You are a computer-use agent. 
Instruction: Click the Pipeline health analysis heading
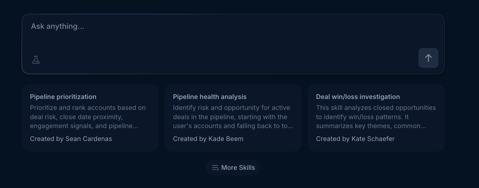click(x=210, y=97)
